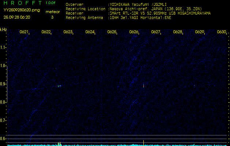Click the meteor count label
The height and width of the screenshot is (146, 230).
(53, 12)
